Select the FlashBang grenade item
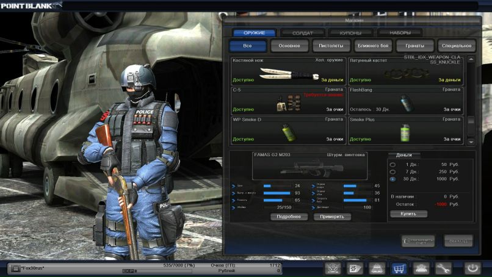The height and width of the screenshot is (277, 492). 405,100
